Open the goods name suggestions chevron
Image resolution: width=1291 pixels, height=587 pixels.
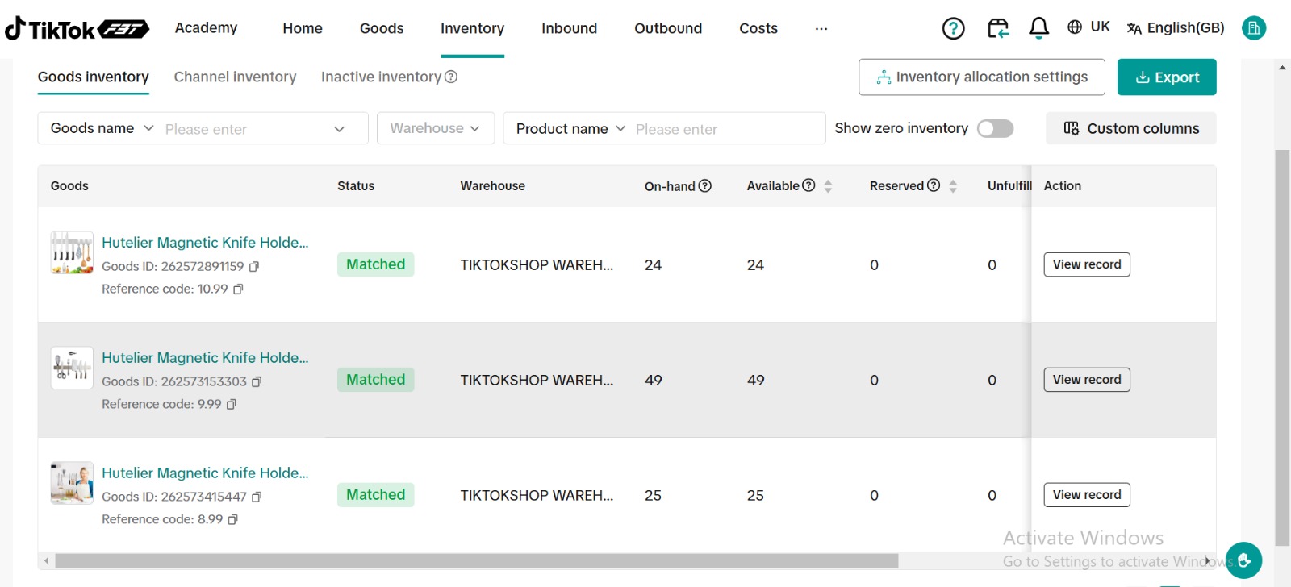339,129
